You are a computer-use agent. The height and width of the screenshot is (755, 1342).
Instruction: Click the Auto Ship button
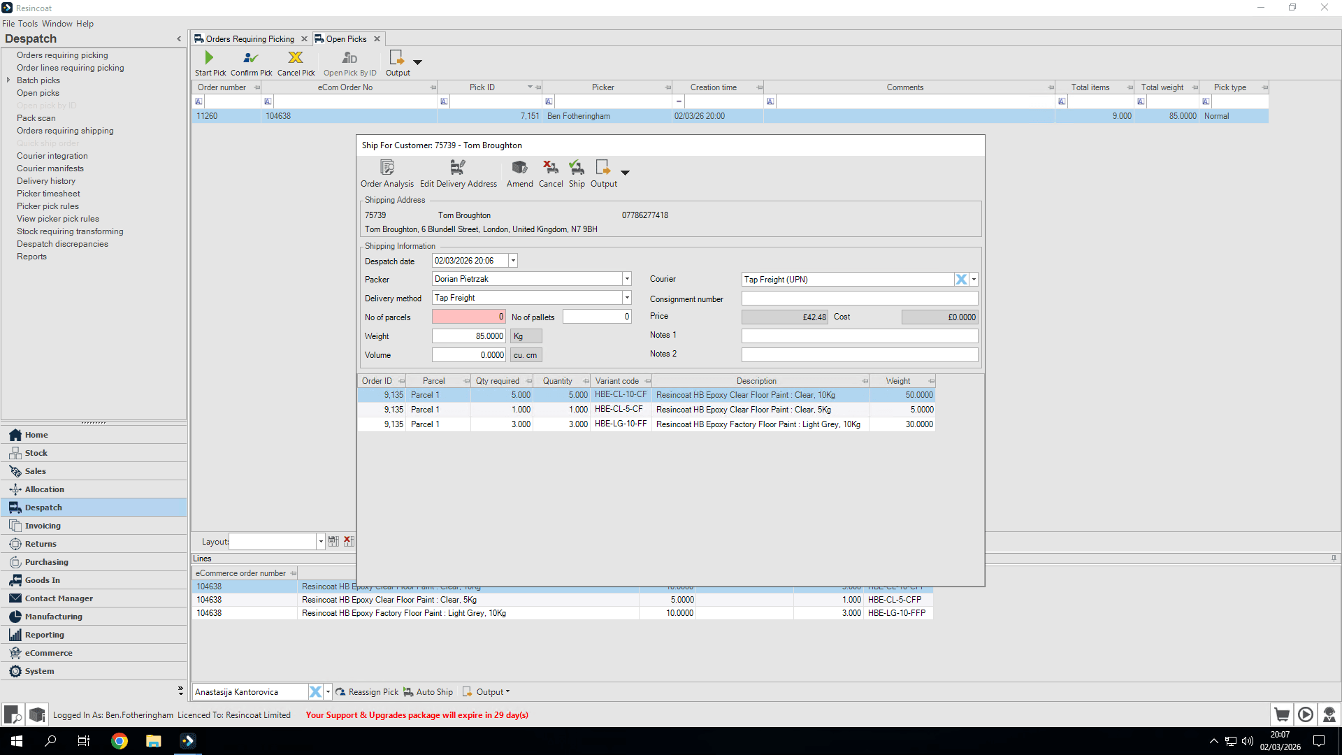(428, 692)
